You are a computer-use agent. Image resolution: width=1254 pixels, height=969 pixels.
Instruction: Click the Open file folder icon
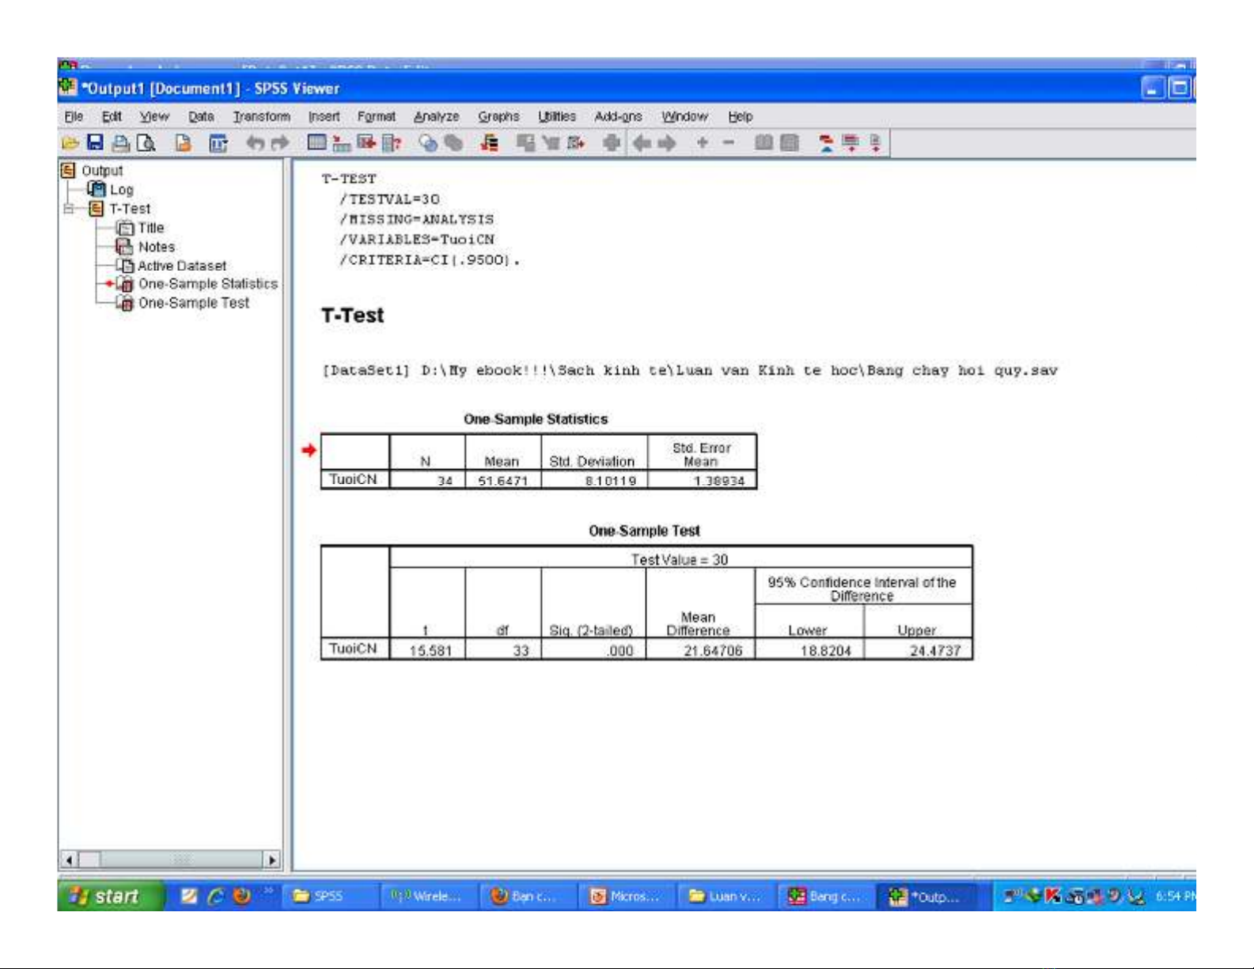tap(70, 143)
